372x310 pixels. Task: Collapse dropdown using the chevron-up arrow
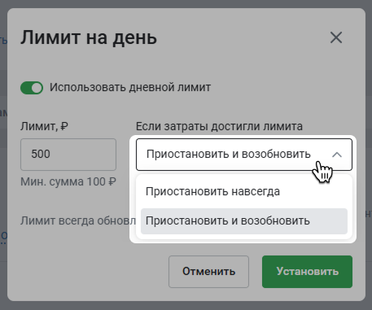click(x=337, y=155)
